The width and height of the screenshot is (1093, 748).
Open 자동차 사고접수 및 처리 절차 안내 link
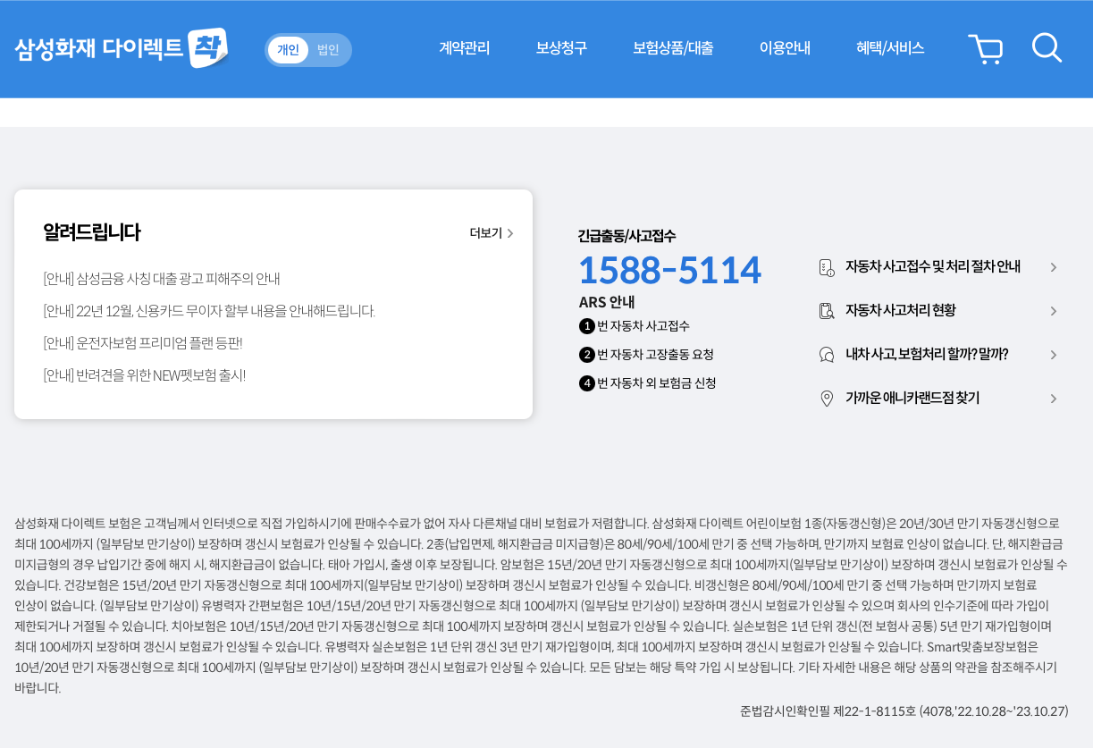click(x=933, y=267)
